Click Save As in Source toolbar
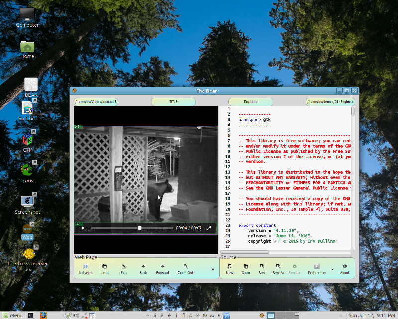This screenshot has height=319, width=398. [x=278, y=269]
